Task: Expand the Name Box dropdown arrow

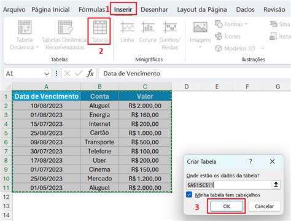Action: [x=47, y=74]
